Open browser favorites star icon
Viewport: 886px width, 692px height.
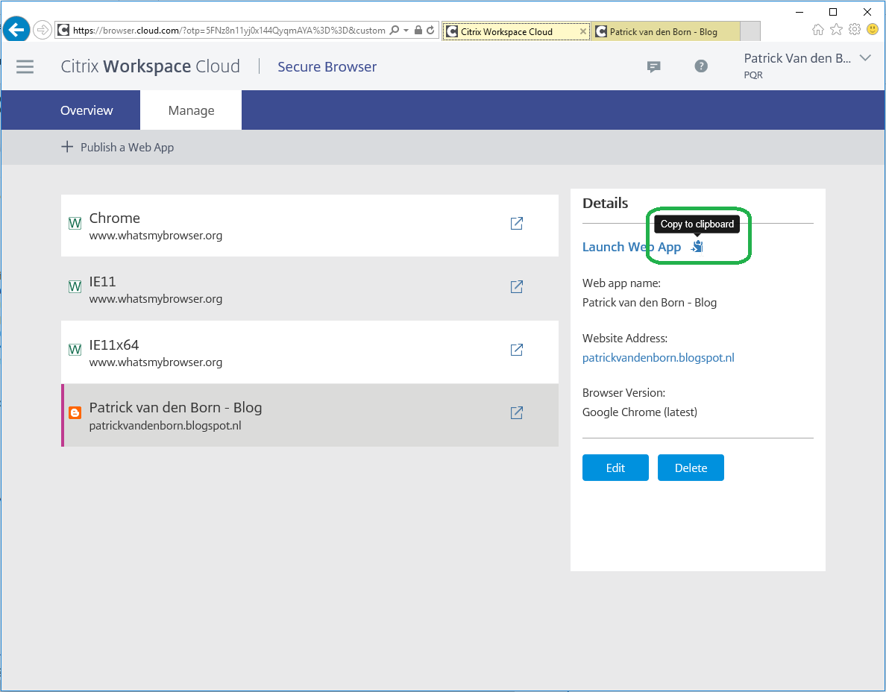(836, 29)
